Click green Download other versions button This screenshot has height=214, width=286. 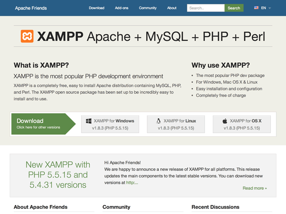[x=43, y=124]
